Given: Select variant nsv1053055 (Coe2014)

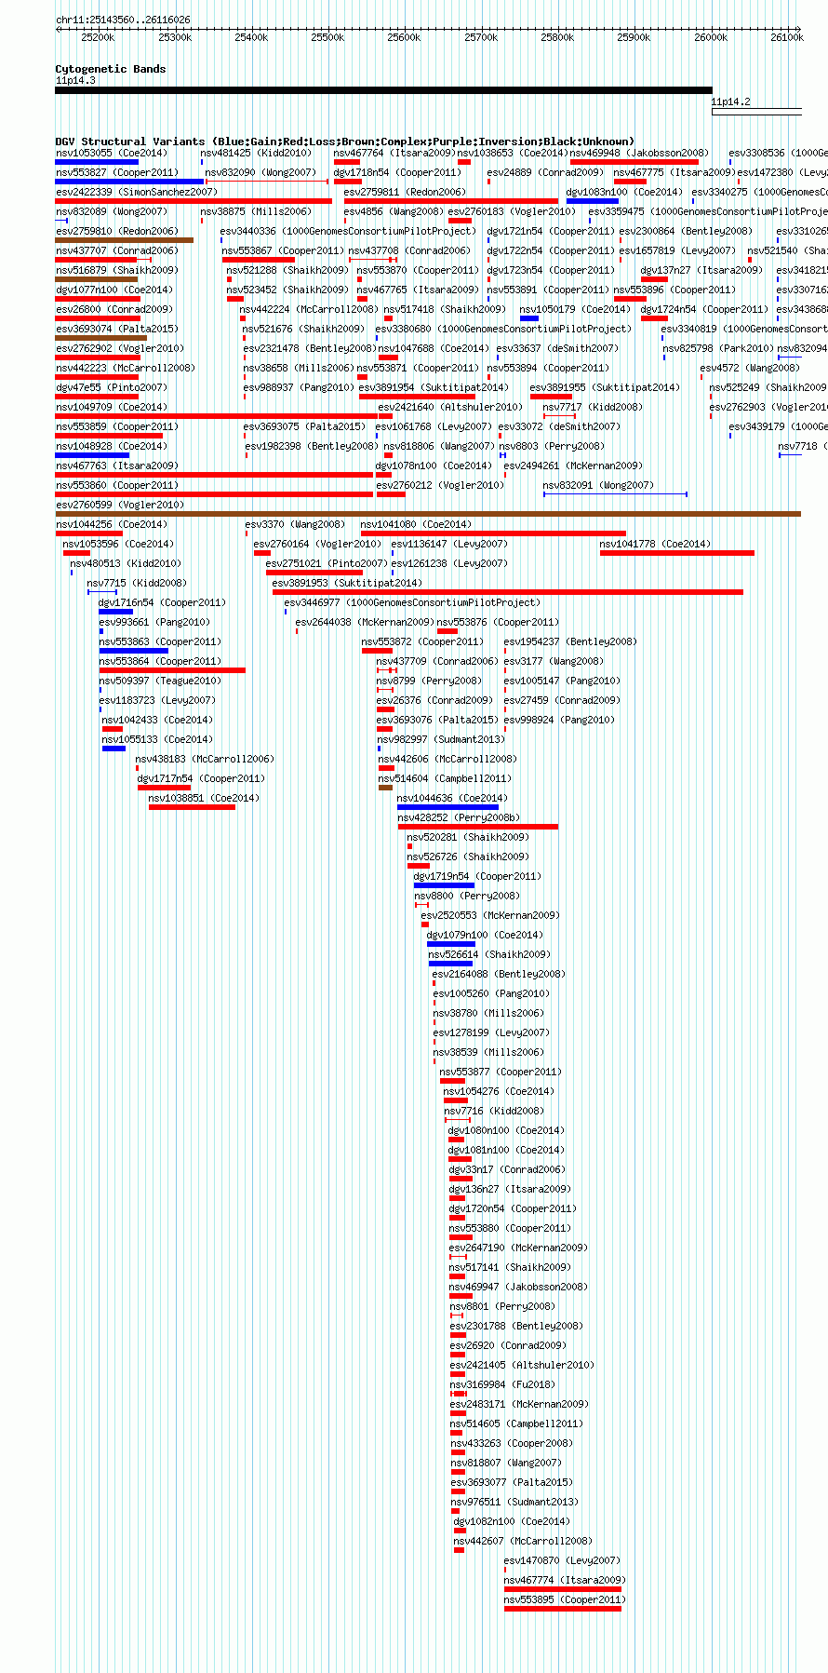Looking at the screenshot, I should coord(112,153).
